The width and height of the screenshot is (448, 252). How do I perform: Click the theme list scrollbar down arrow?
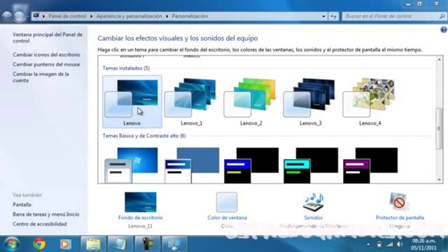(x=440, y=180)
